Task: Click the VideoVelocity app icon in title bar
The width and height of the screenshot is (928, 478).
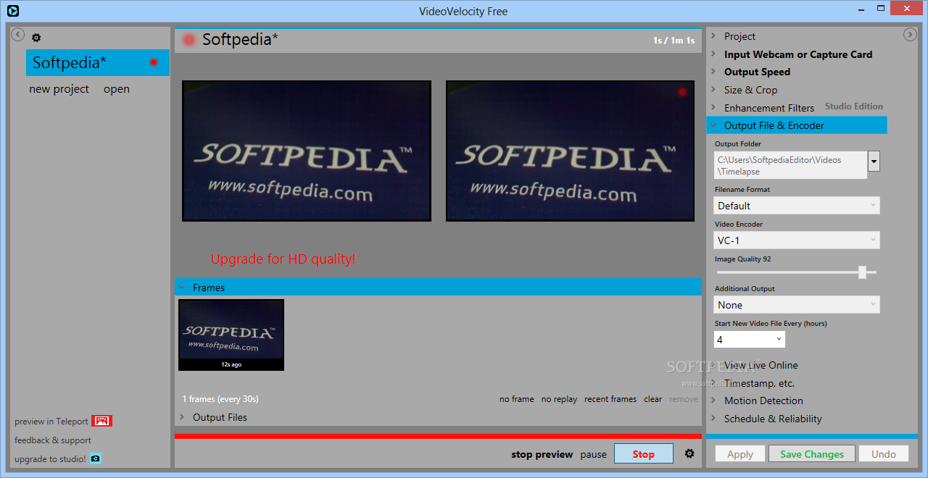Action: (x=12, y=11)
